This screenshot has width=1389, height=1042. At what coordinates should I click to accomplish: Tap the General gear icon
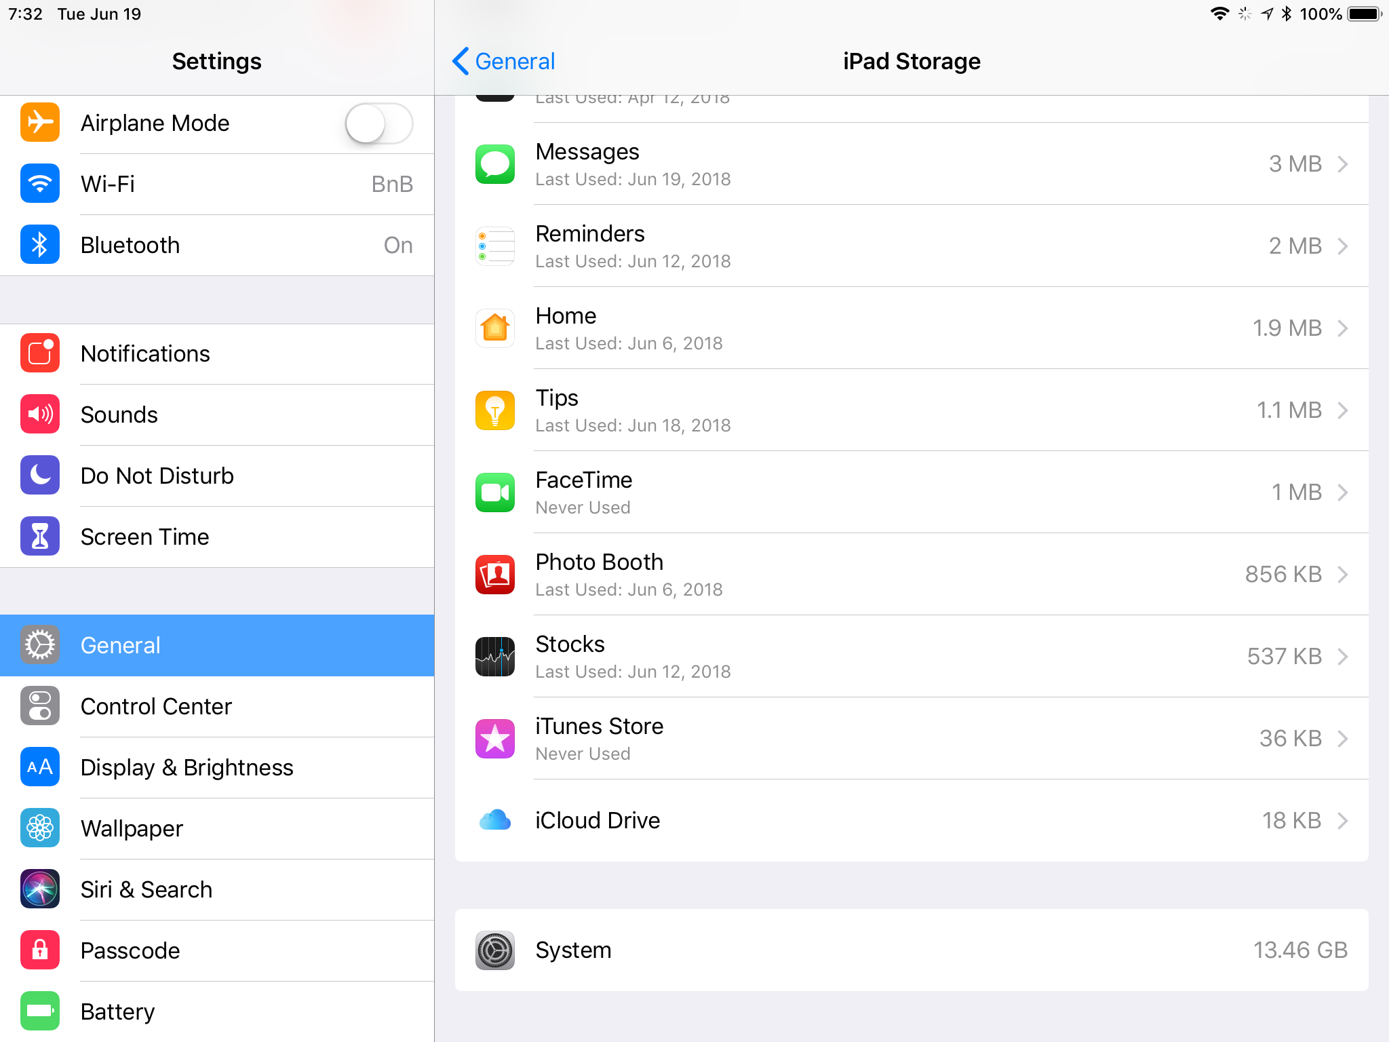(40, 645)
